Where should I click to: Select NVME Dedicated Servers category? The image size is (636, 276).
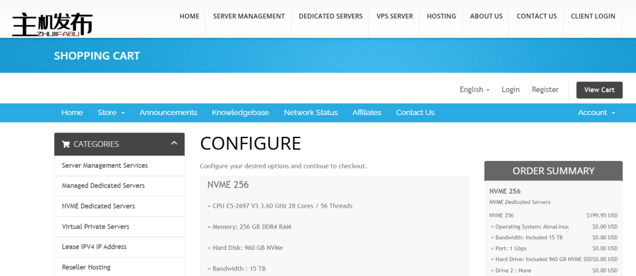coord(98,206)
